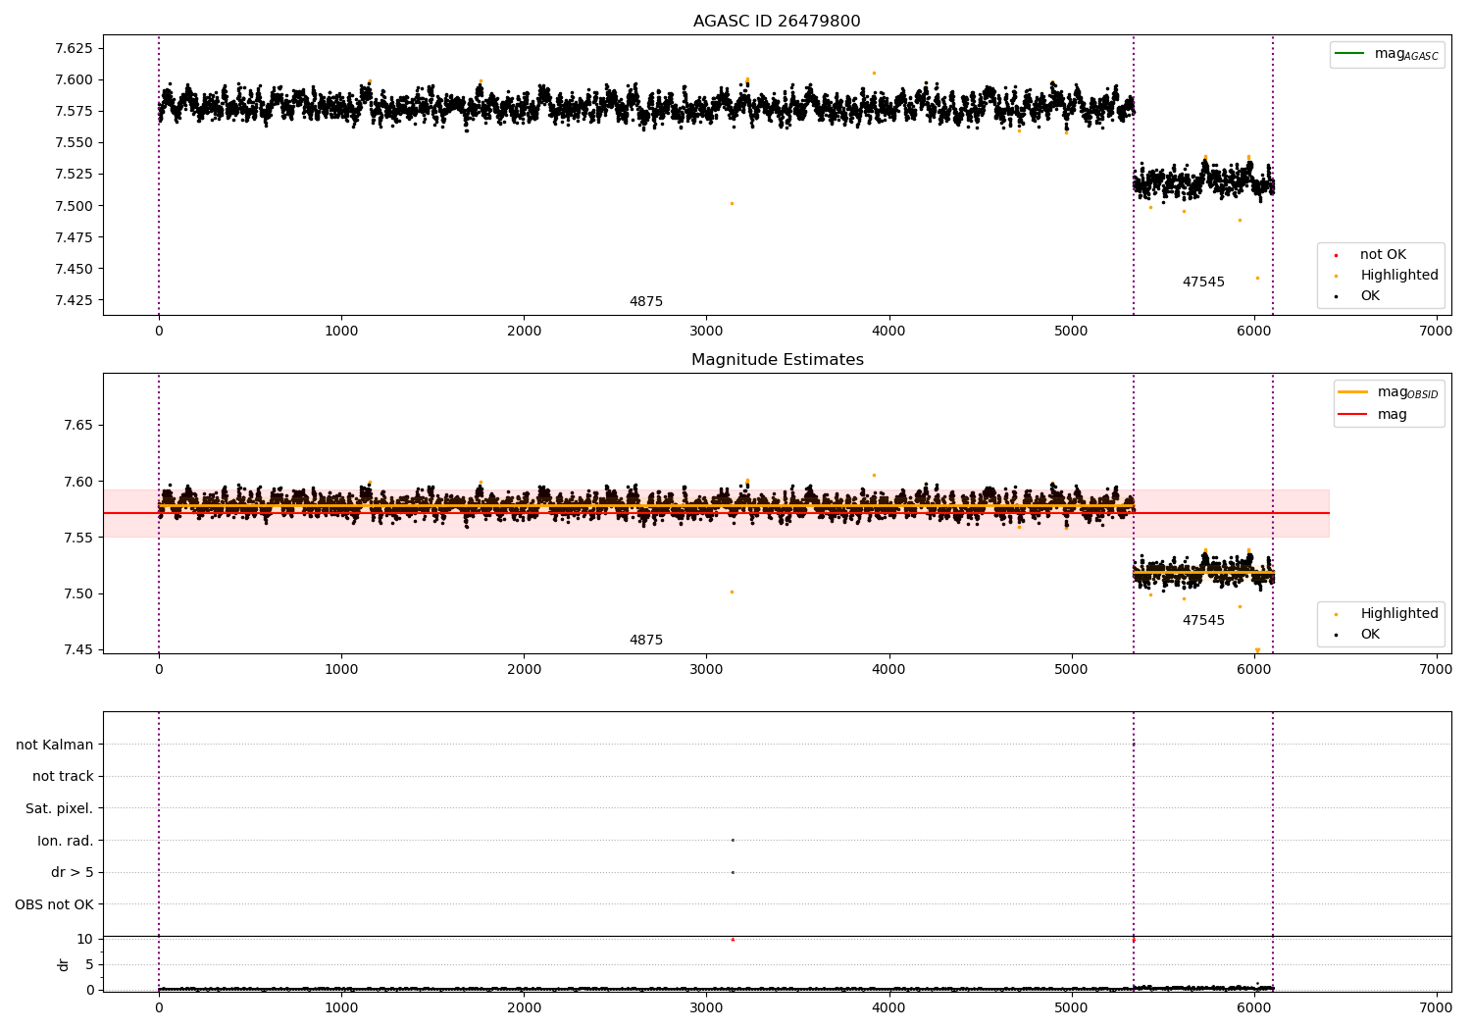The height and width of the screenshot is (1030, 1471).
Task: Click the 7.425 y-tick in top plot
Action: coord(74,300)
